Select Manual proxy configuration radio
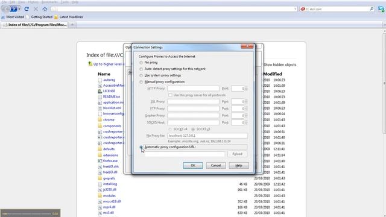The height and width of the screenshot is (217, 386). coord(141,82)
